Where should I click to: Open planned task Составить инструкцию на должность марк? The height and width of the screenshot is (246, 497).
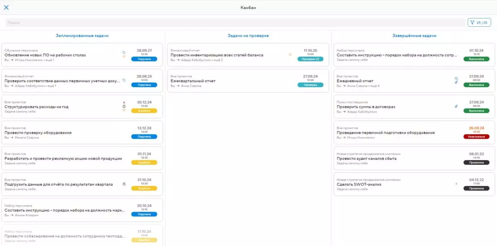coord(65,210)
